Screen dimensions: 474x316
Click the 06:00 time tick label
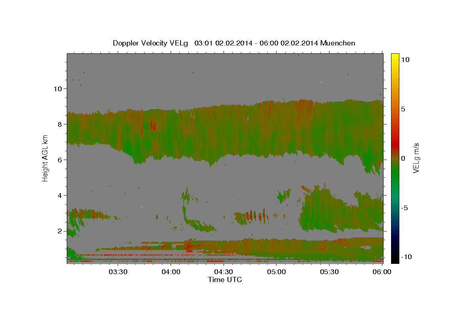[x=382, y=272]
